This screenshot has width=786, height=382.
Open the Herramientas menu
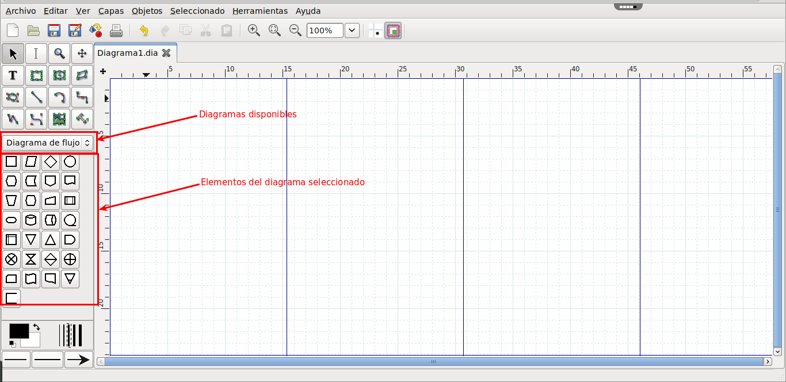click(x=260, y=11)
